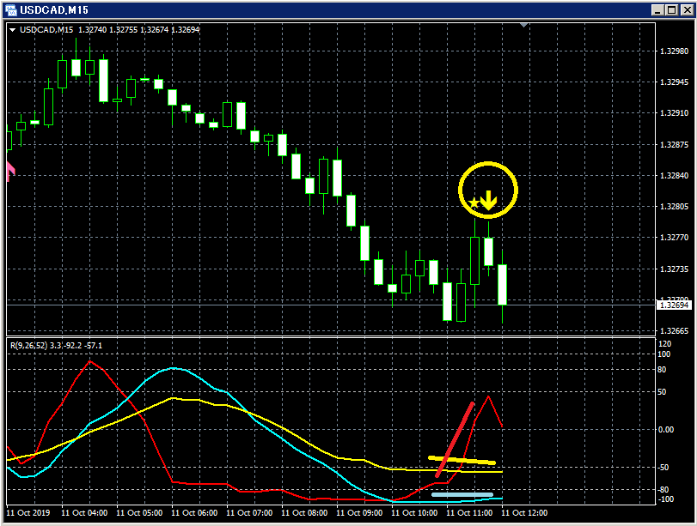Click the 11 Oct 06:00 time label

tap(194, 513)
